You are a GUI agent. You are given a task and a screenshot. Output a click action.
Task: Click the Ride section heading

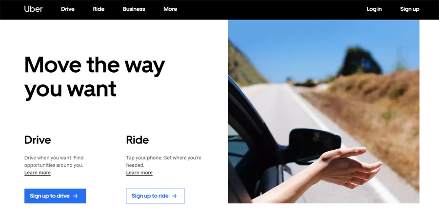coord(138,140)
